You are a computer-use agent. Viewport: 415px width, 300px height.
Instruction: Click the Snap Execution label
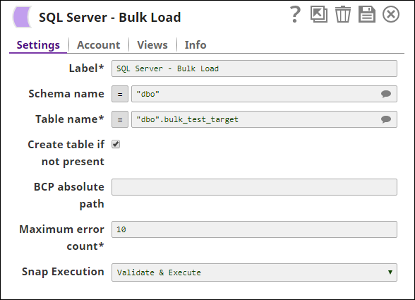coord(63,272)
